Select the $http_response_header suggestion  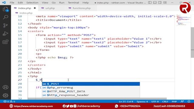91,95
